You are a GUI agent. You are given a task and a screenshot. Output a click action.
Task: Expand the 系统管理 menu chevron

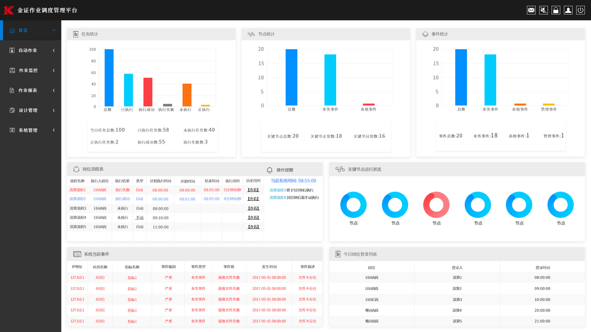(54, 130)
